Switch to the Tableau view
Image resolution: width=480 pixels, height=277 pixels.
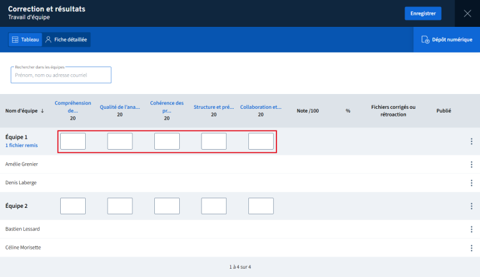coord(26,40)
